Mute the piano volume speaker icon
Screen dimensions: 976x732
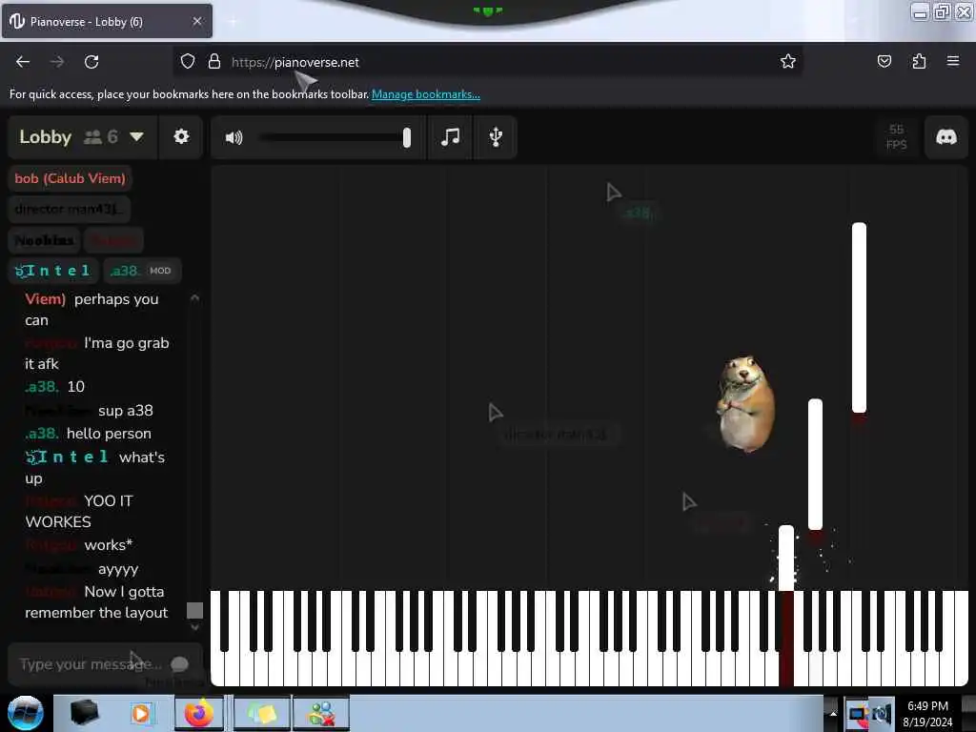click(x=234, y=137)
